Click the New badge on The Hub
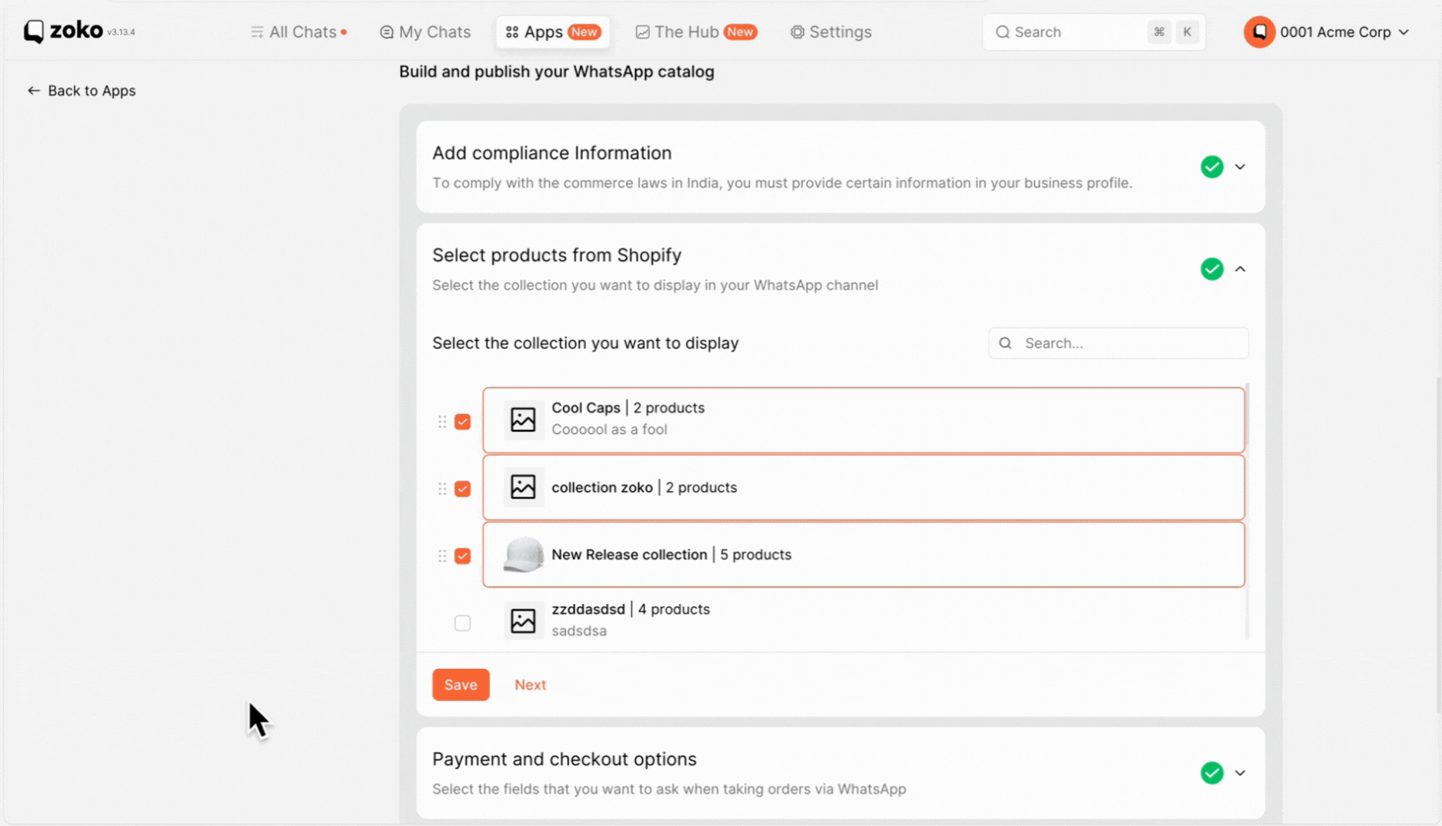Image resolution: width=1442 pixels, height=826 pixels. [x=740, y=32]
